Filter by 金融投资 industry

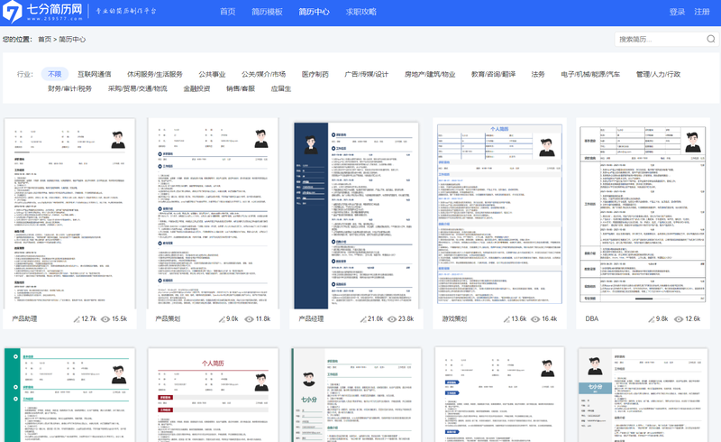196,88
